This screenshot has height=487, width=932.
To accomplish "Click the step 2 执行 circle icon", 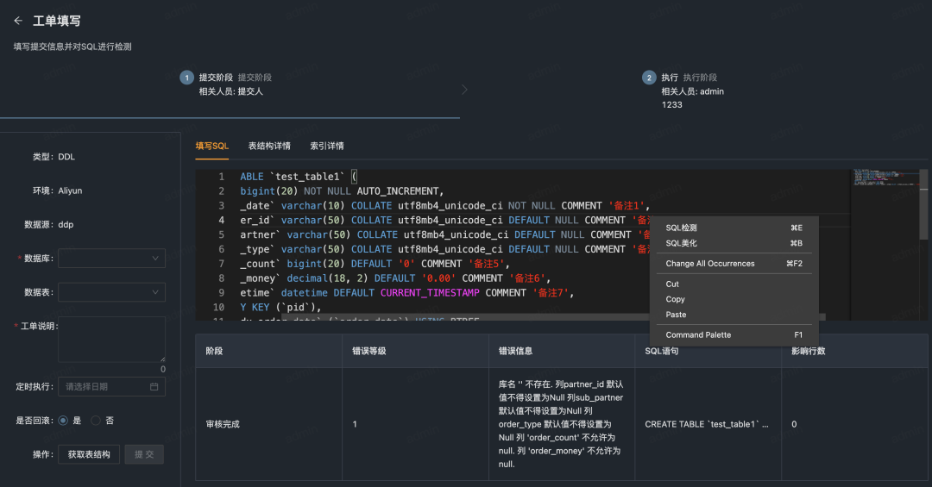I will (x=649, y=78).
